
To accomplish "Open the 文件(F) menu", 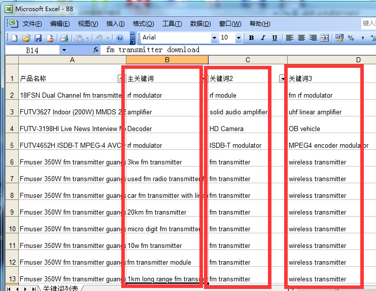I will pos(32,24).
